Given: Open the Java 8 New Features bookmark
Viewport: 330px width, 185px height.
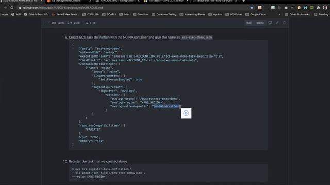Looking at the screenshot, I should click(65, 14).
